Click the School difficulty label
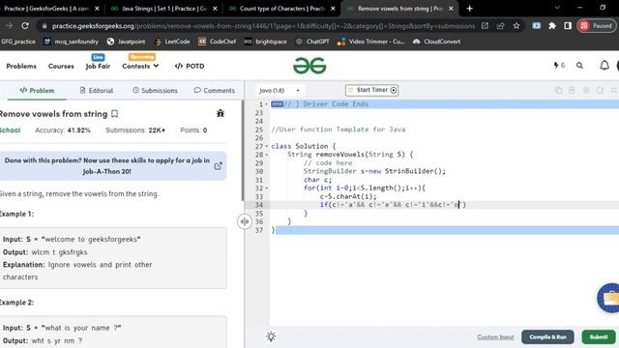The image size is (619, 348). [x=10, y=130]
